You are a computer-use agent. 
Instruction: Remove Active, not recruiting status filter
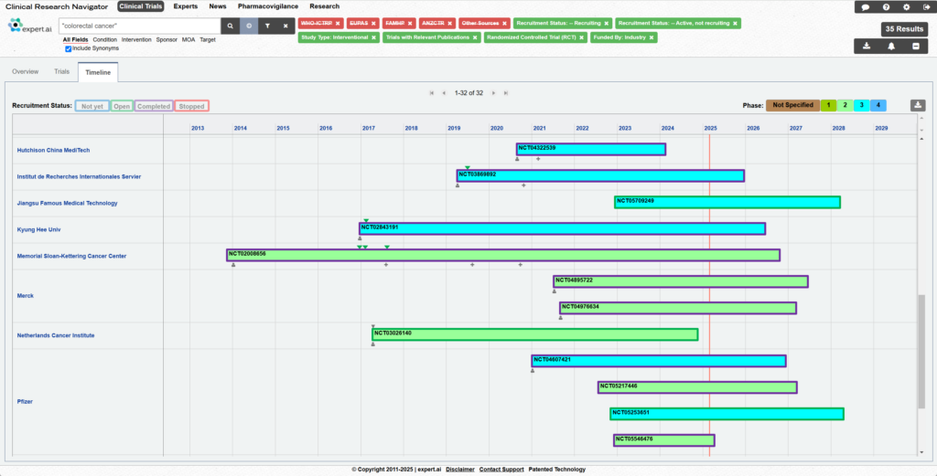pyautogui.click(x=735, y=23)
